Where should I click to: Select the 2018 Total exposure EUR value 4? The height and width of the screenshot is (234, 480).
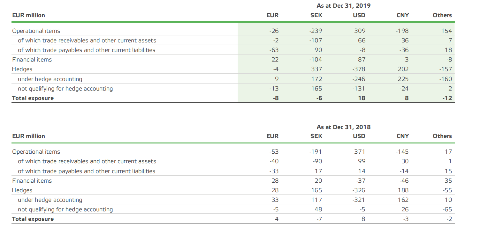tap(277, 219)
